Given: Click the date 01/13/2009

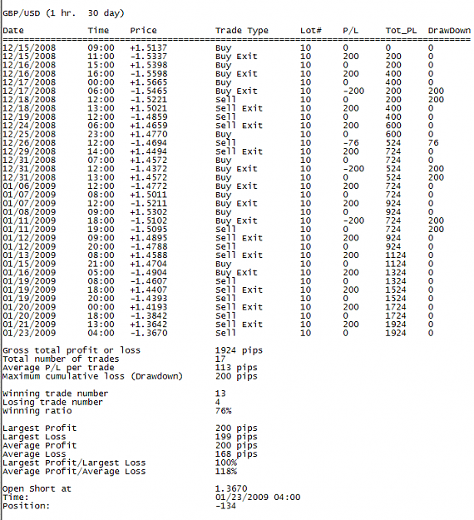Looking at the screenshot, I should pyautogui.click(x=29, y=255).
